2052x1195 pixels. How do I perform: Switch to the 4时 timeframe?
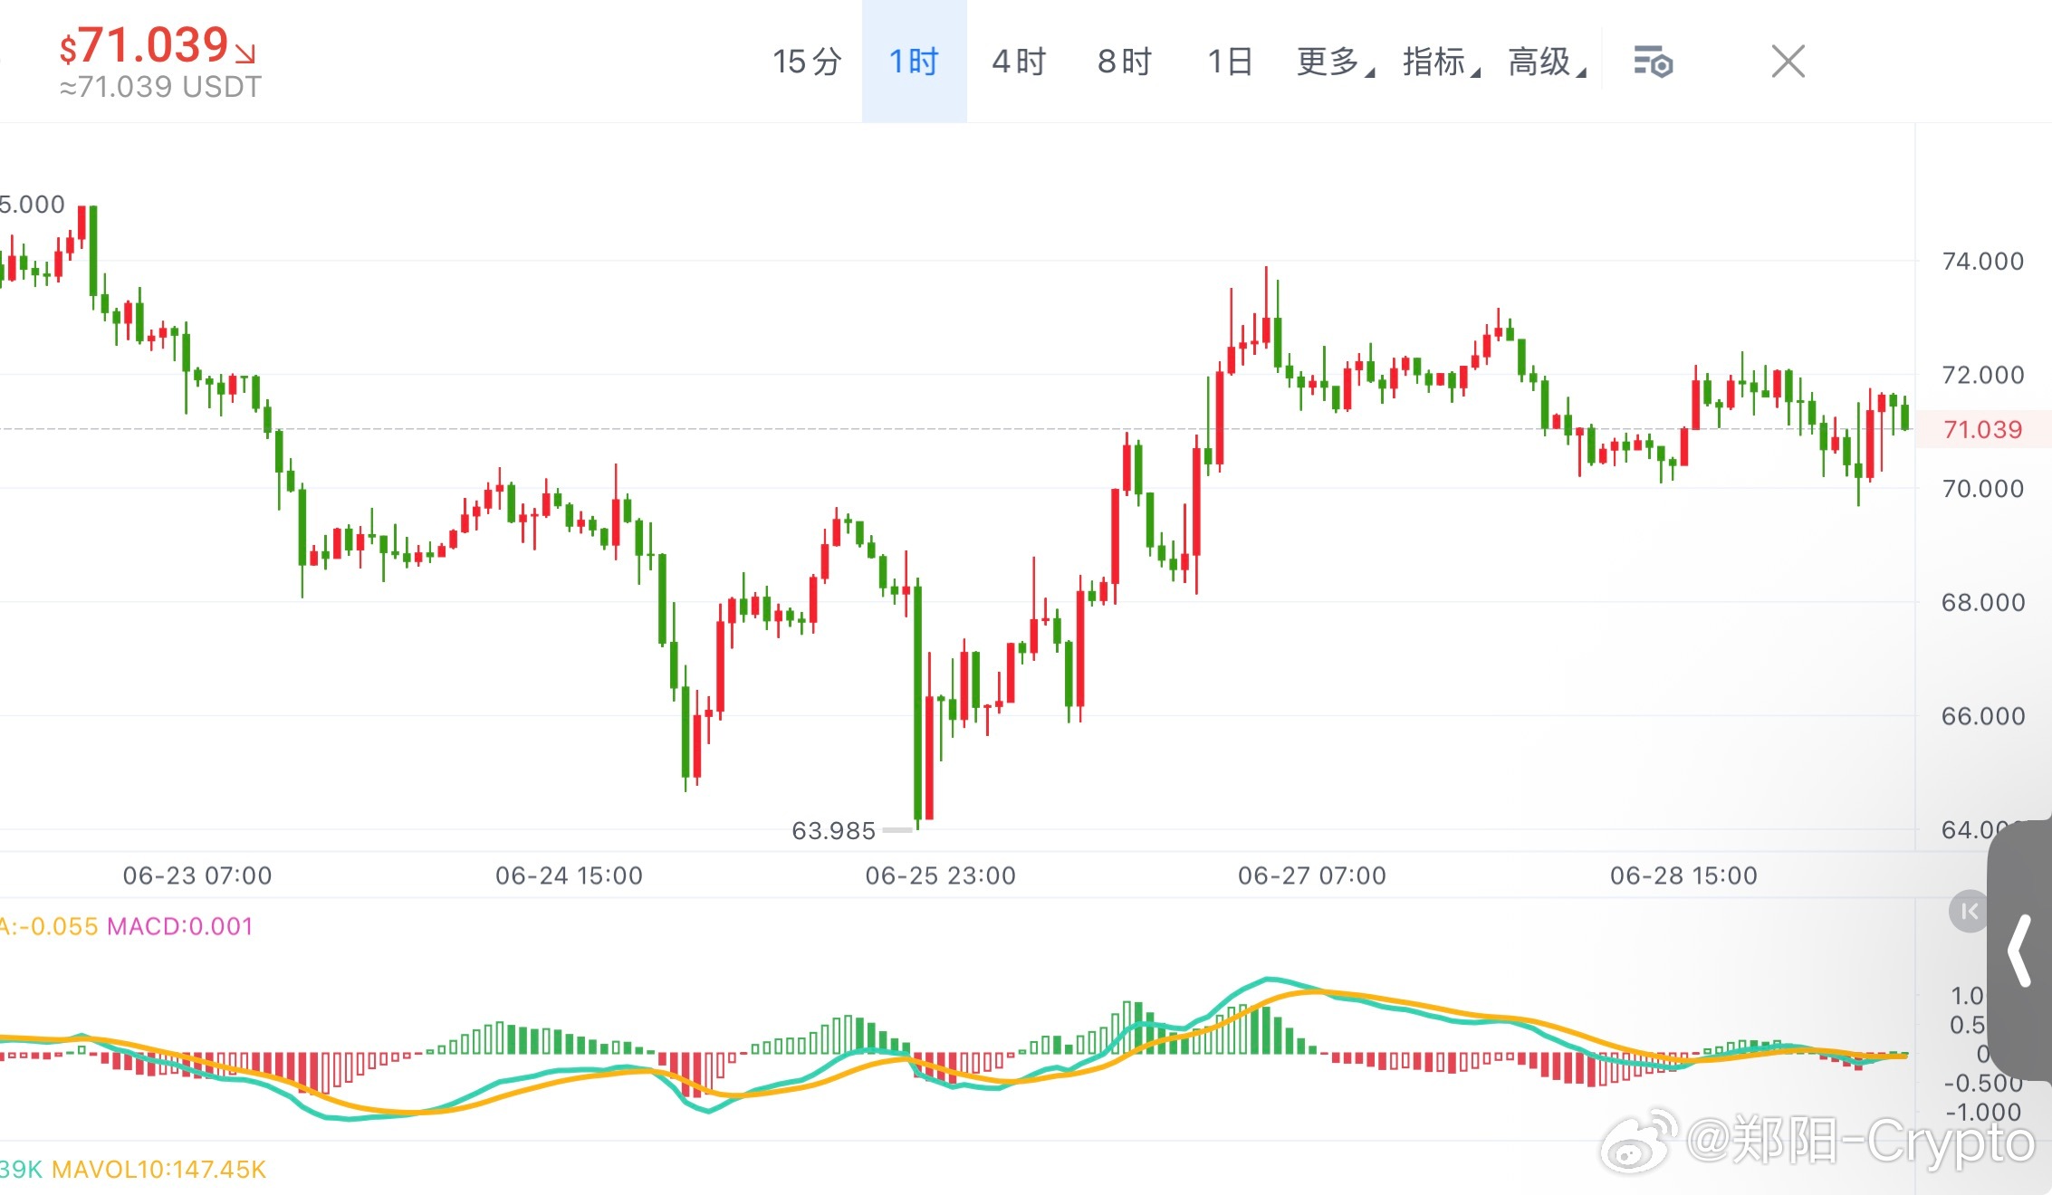point(1020,62)
